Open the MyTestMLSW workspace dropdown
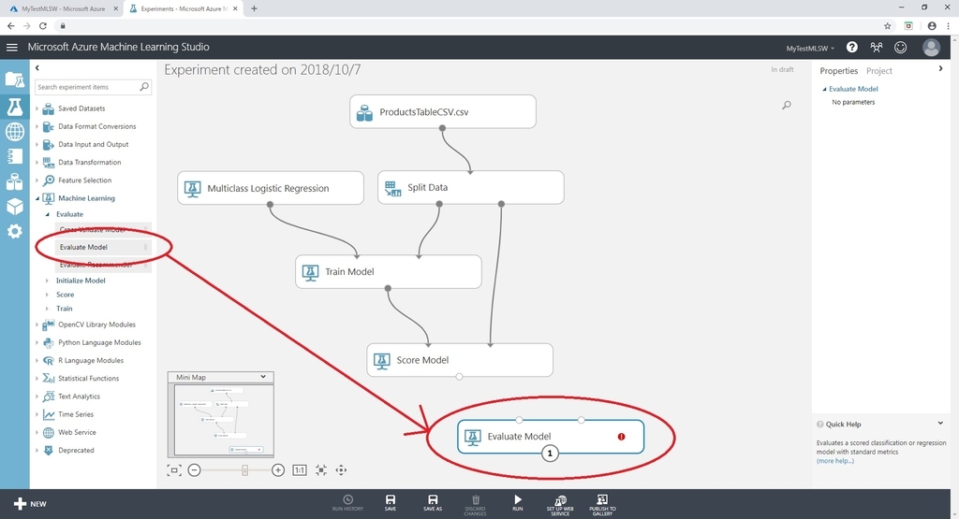This screenshot has width=959, height=519. click(x=810, y=49)
